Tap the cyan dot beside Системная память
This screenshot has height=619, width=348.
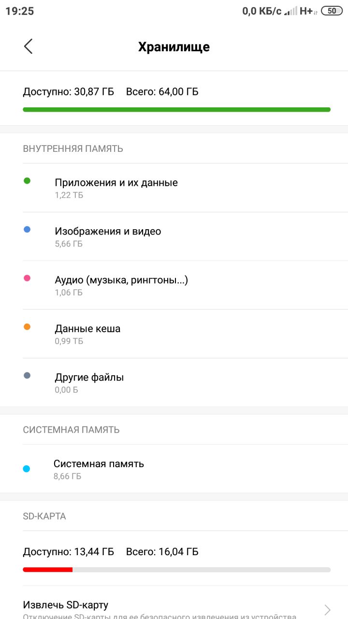[x=27, y=469]
